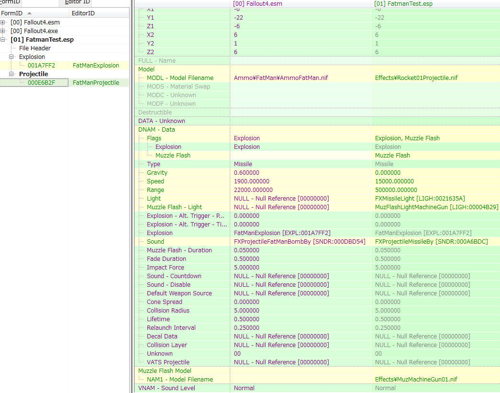Viewport: 500px width, 393px height.
Task: Click the VATS Projectile row label
Action: [x=168, y=362]
